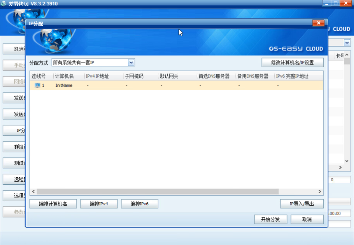
Task: Open the 分配方式 dropdown
Action: [131, 63]
